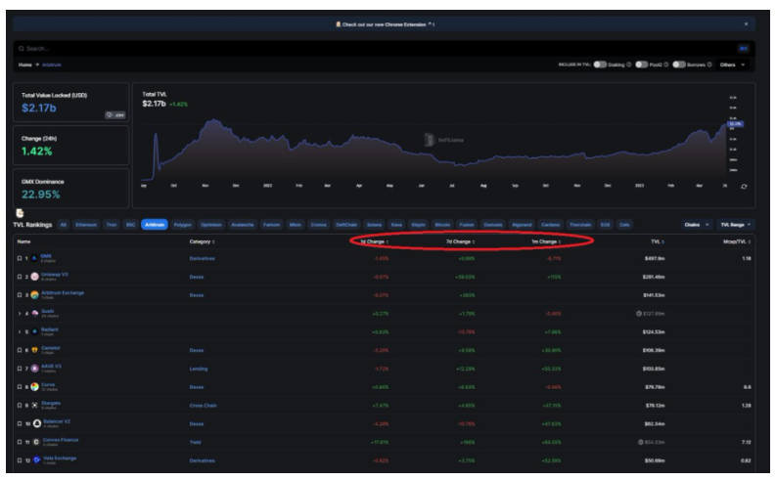The height and width of the screenshot is (480, 776).
Task: Click the Stargate logo icon
Action: tap(34, 406)
